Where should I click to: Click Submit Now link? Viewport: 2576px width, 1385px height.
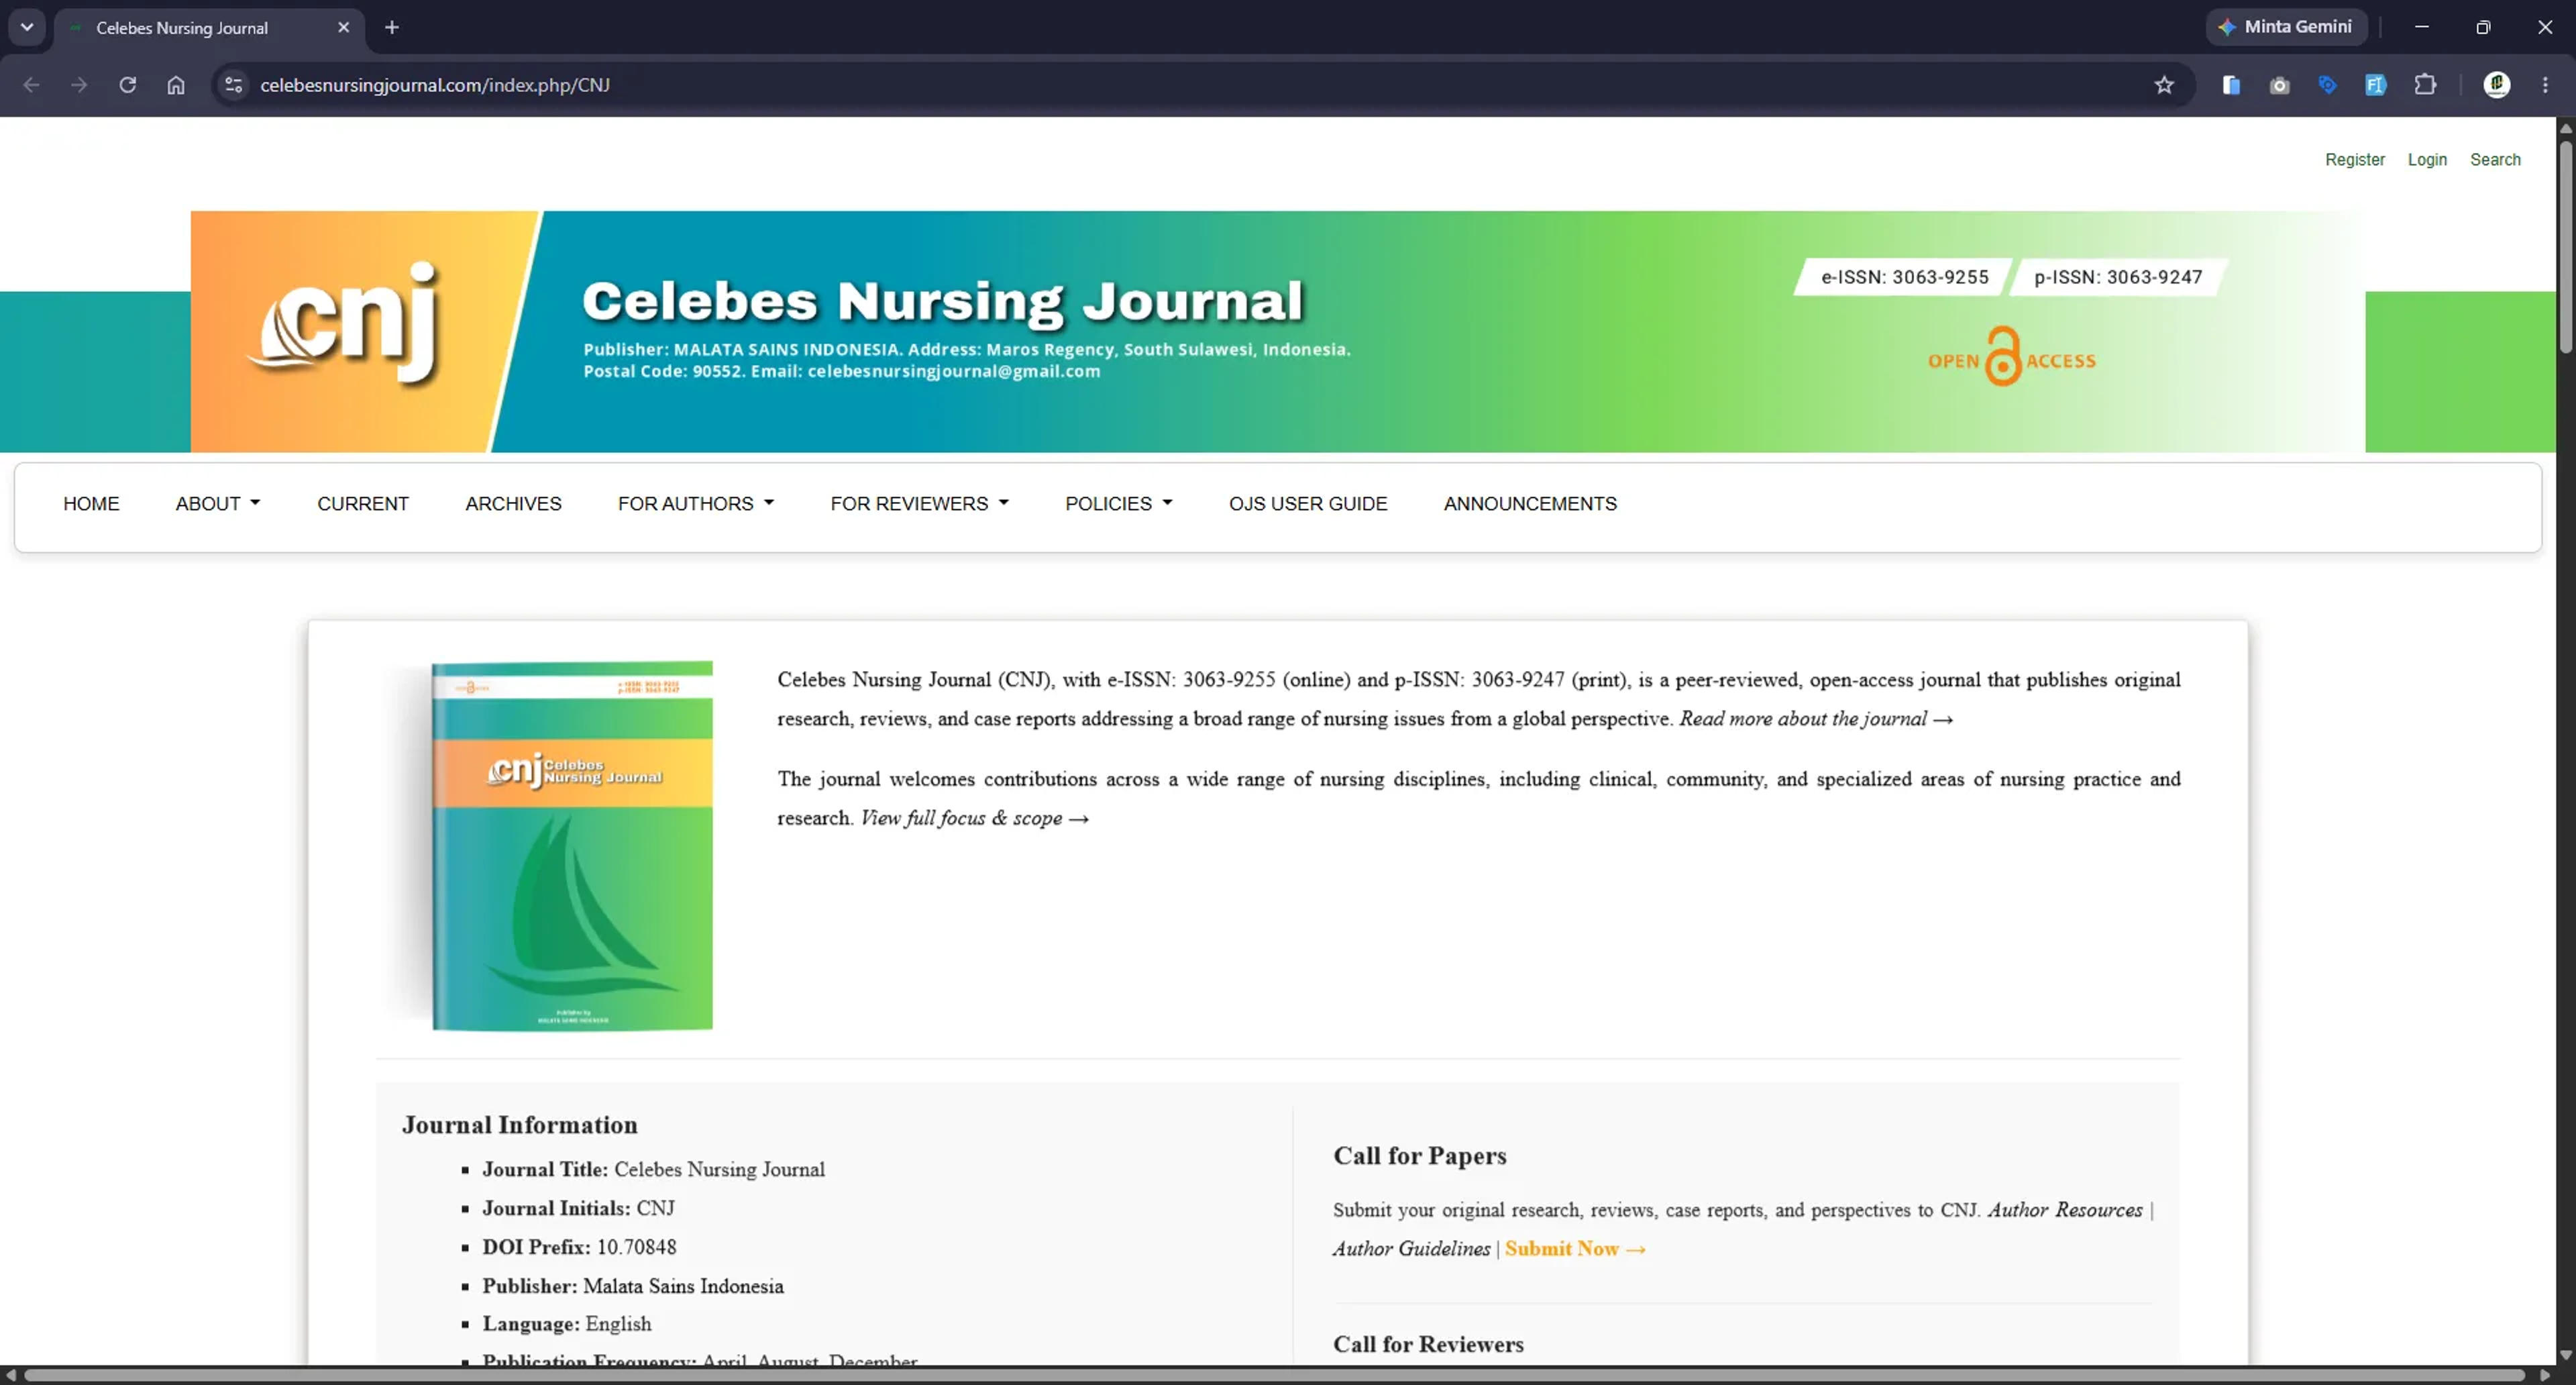coord(1575,1249)
